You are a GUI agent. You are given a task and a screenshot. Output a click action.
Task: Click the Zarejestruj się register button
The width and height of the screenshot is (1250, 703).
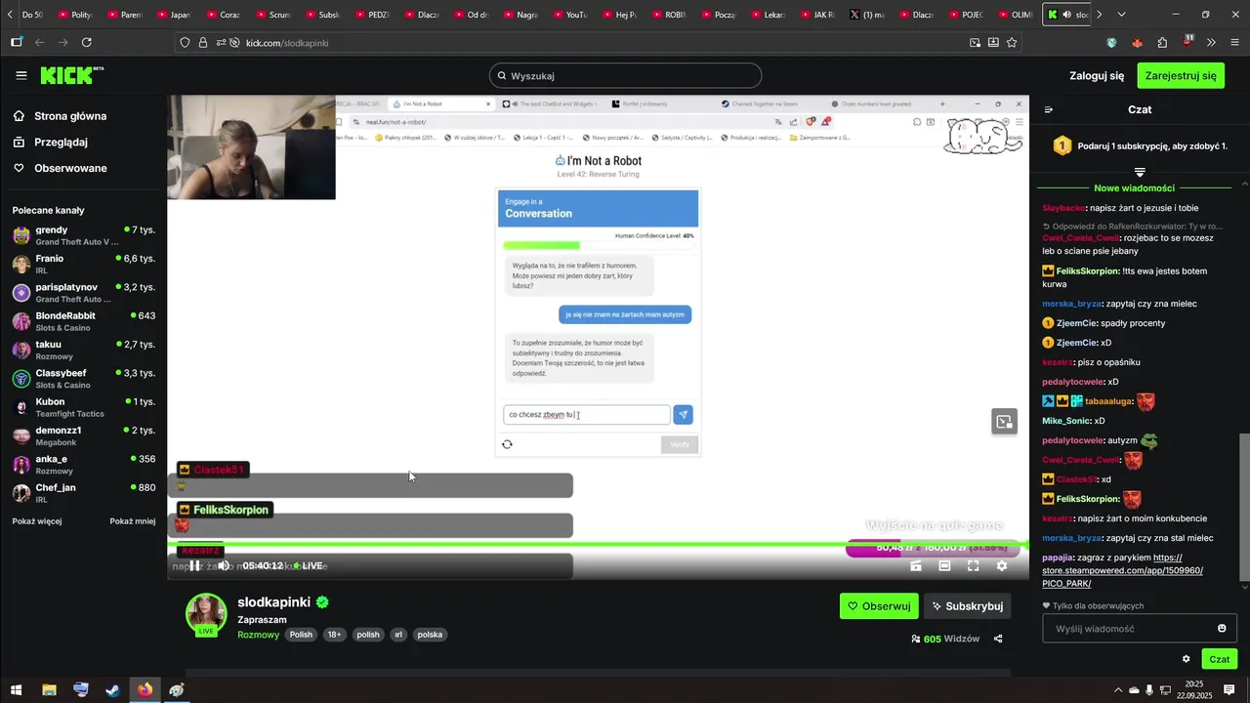(1181, 75)
